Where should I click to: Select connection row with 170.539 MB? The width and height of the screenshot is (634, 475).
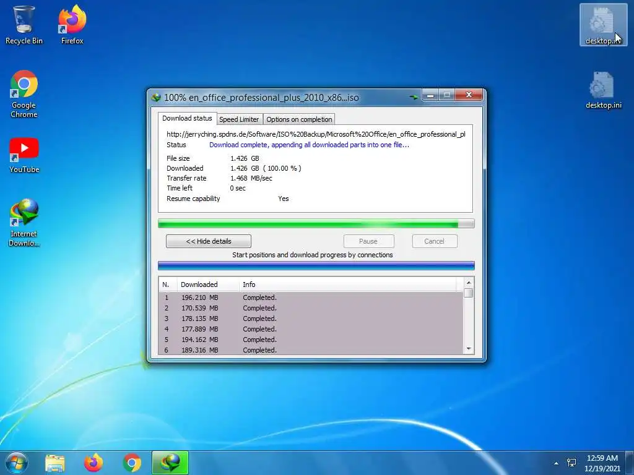(311, 308)
